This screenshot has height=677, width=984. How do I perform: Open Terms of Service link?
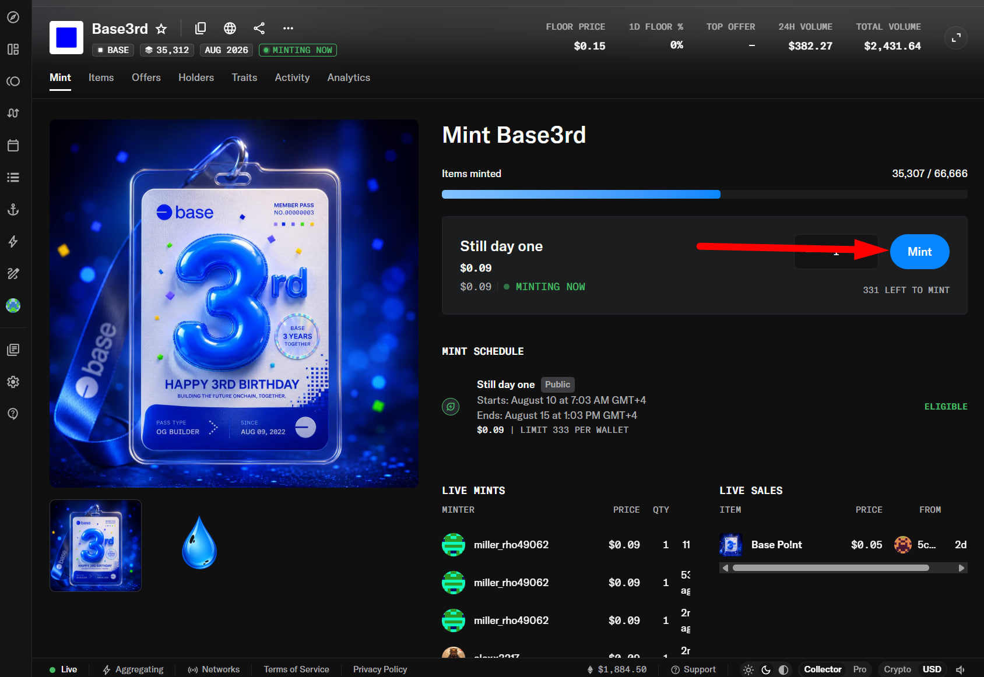(x=296, y=669)
